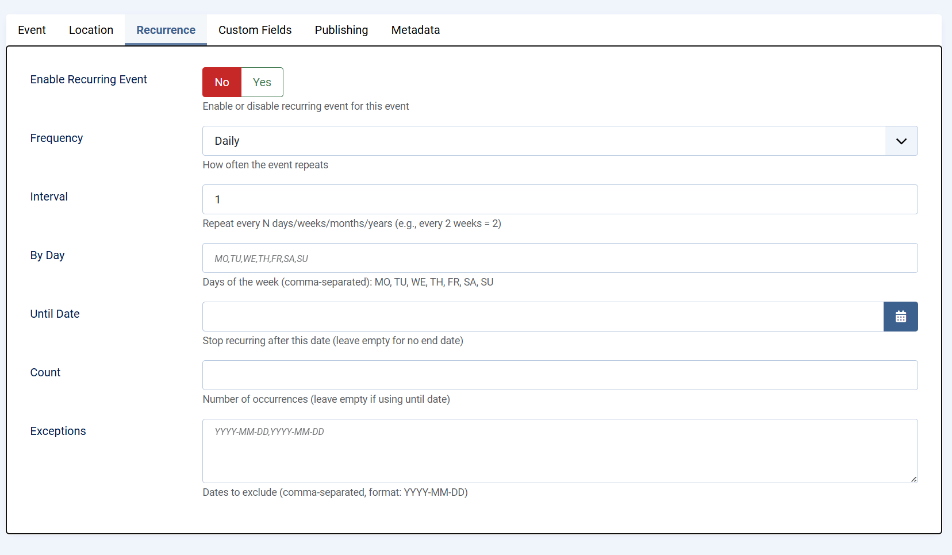Click the Until Date text input
The height and width of the screenshot is (555, 952).
click(543, 317)
